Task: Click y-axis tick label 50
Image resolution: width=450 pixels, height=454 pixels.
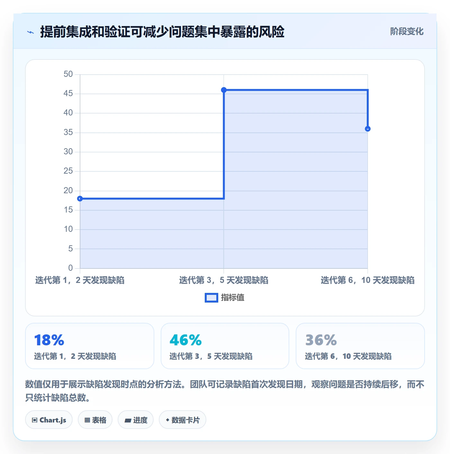Action: pyautogui.click(x=68, y=74)
